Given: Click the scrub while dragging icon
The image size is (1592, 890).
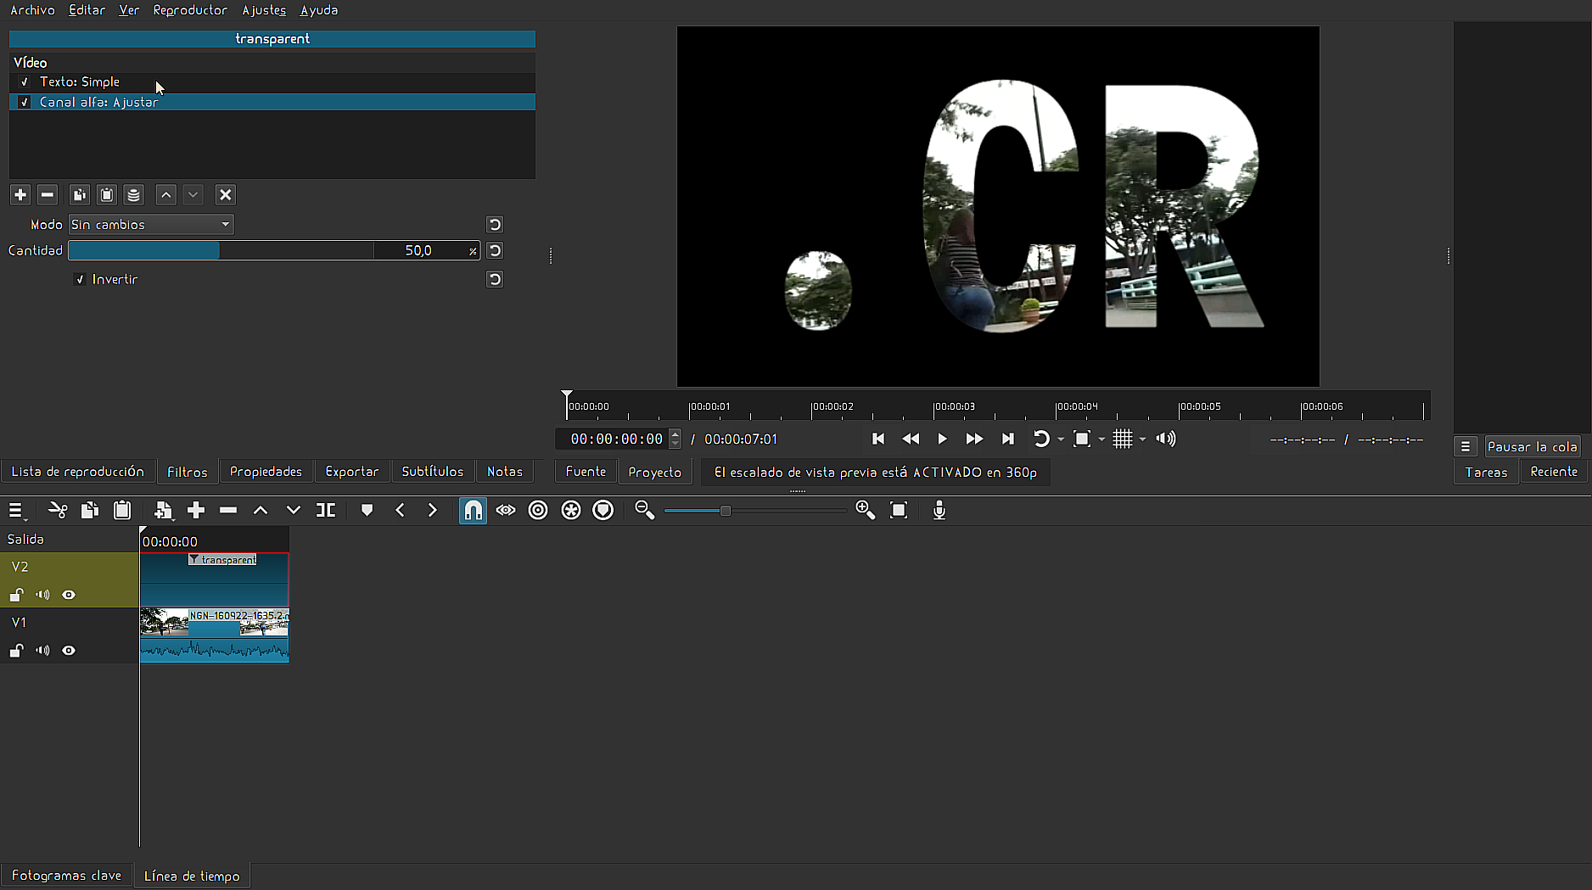Looking at the screenshot, I should click(506, 511).
